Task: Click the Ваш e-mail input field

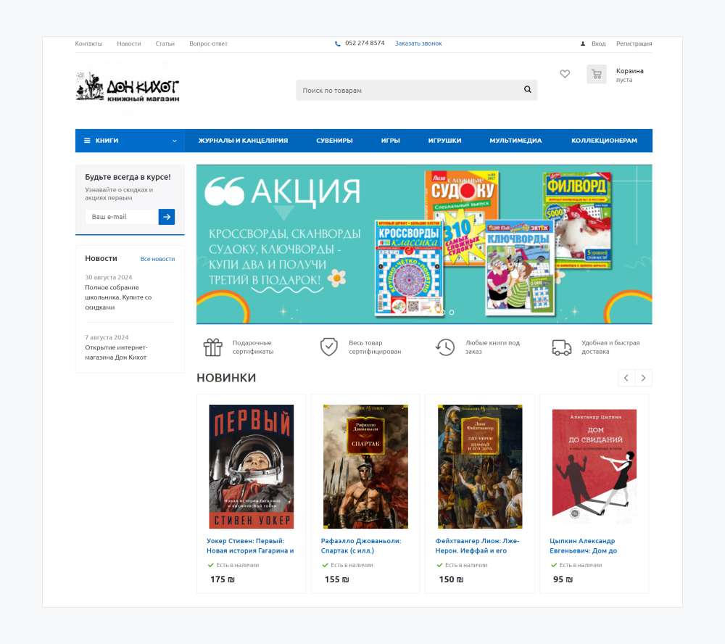Action: [x=122, y=217]
